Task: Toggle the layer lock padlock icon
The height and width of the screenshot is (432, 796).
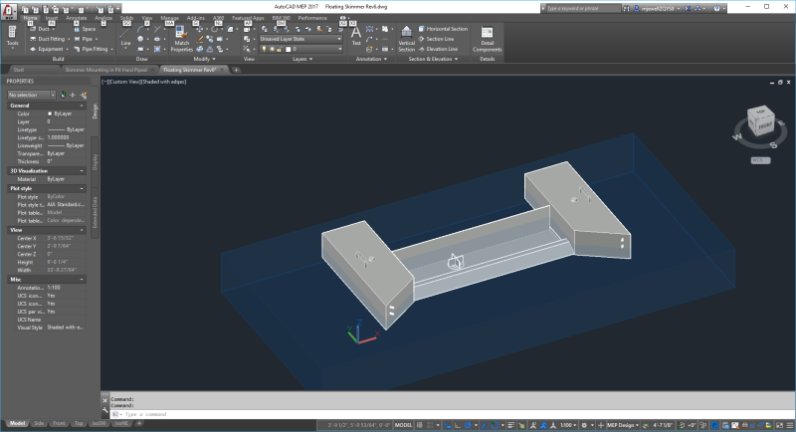Action: (280, 49)
